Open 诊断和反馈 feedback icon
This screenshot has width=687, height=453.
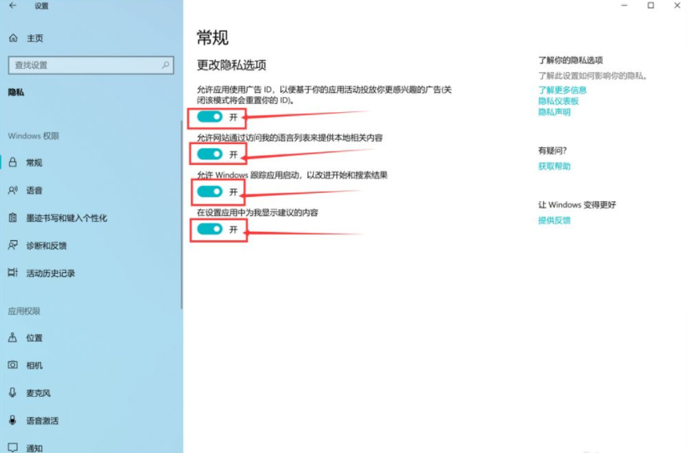pos(13,245)
